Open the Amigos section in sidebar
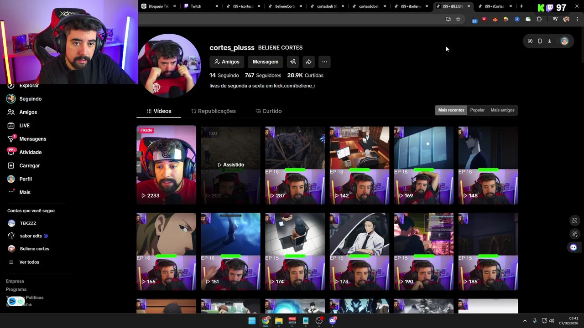 28,112
